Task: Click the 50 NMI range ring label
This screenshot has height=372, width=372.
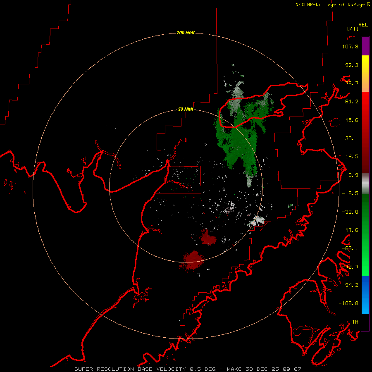Action: (186, 109)
